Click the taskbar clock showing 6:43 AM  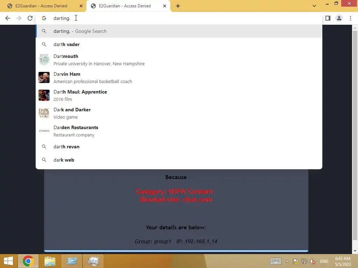point(343,261)
